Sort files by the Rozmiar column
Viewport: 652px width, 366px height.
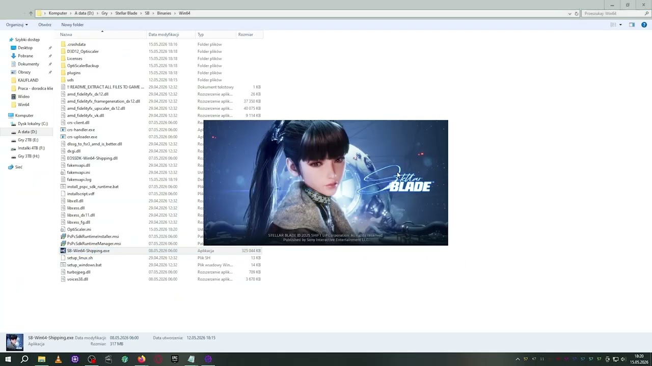tap(246, 35)
